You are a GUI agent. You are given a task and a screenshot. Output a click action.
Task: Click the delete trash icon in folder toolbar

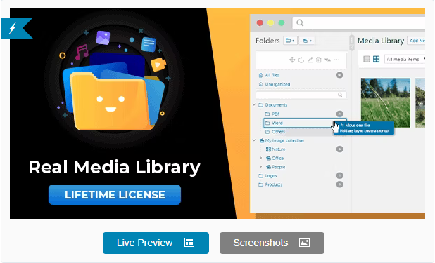(x=318, y=60)
